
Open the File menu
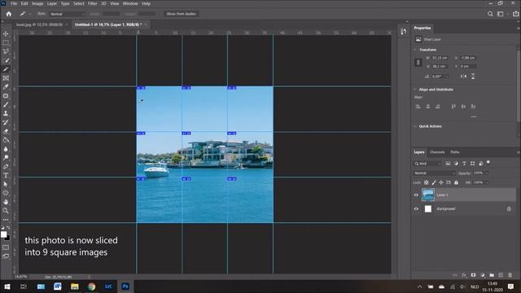point(14,3)
